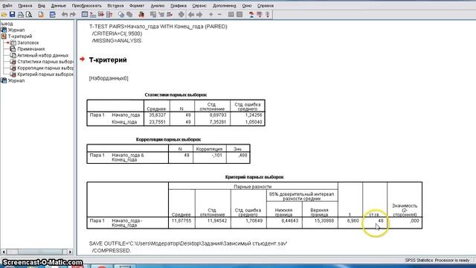
Task: Click the mean value 35,6327 cell
Action: click(x=157, y=115)
